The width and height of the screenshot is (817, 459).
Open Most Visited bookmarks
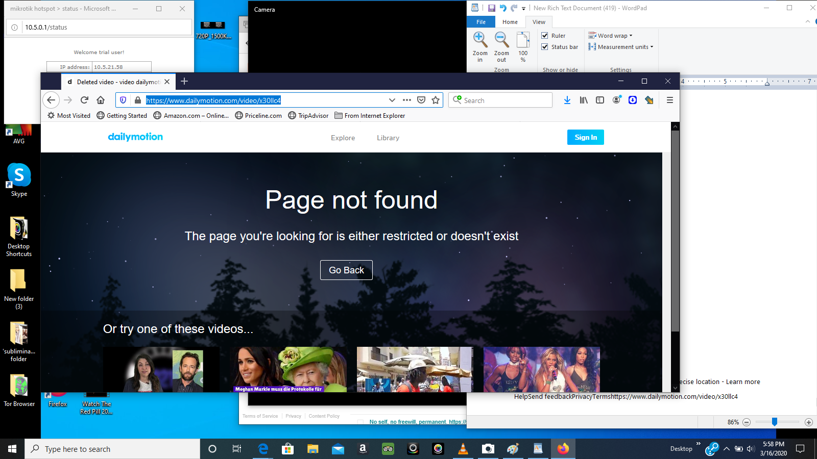click(69, 116)
